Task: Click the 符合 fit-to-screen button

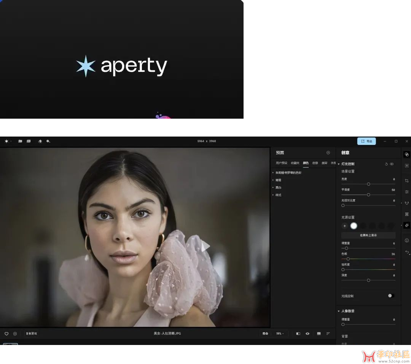Action: point(265,334)
